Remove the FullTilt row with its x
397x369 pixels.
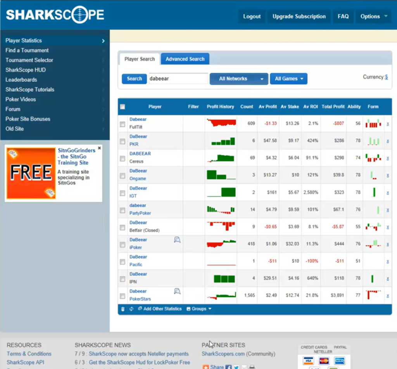click(388, 124)
